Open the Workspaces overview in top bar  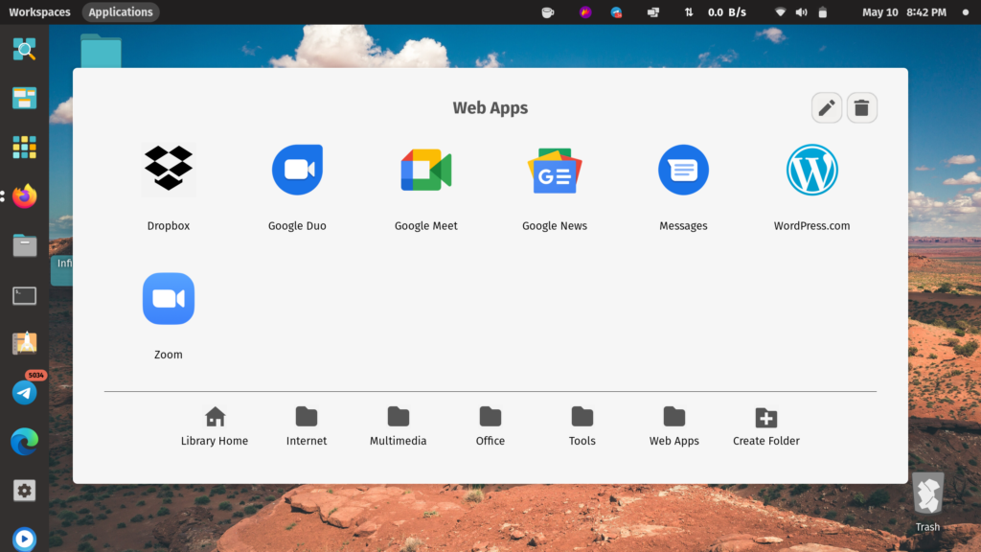(39, 11)
